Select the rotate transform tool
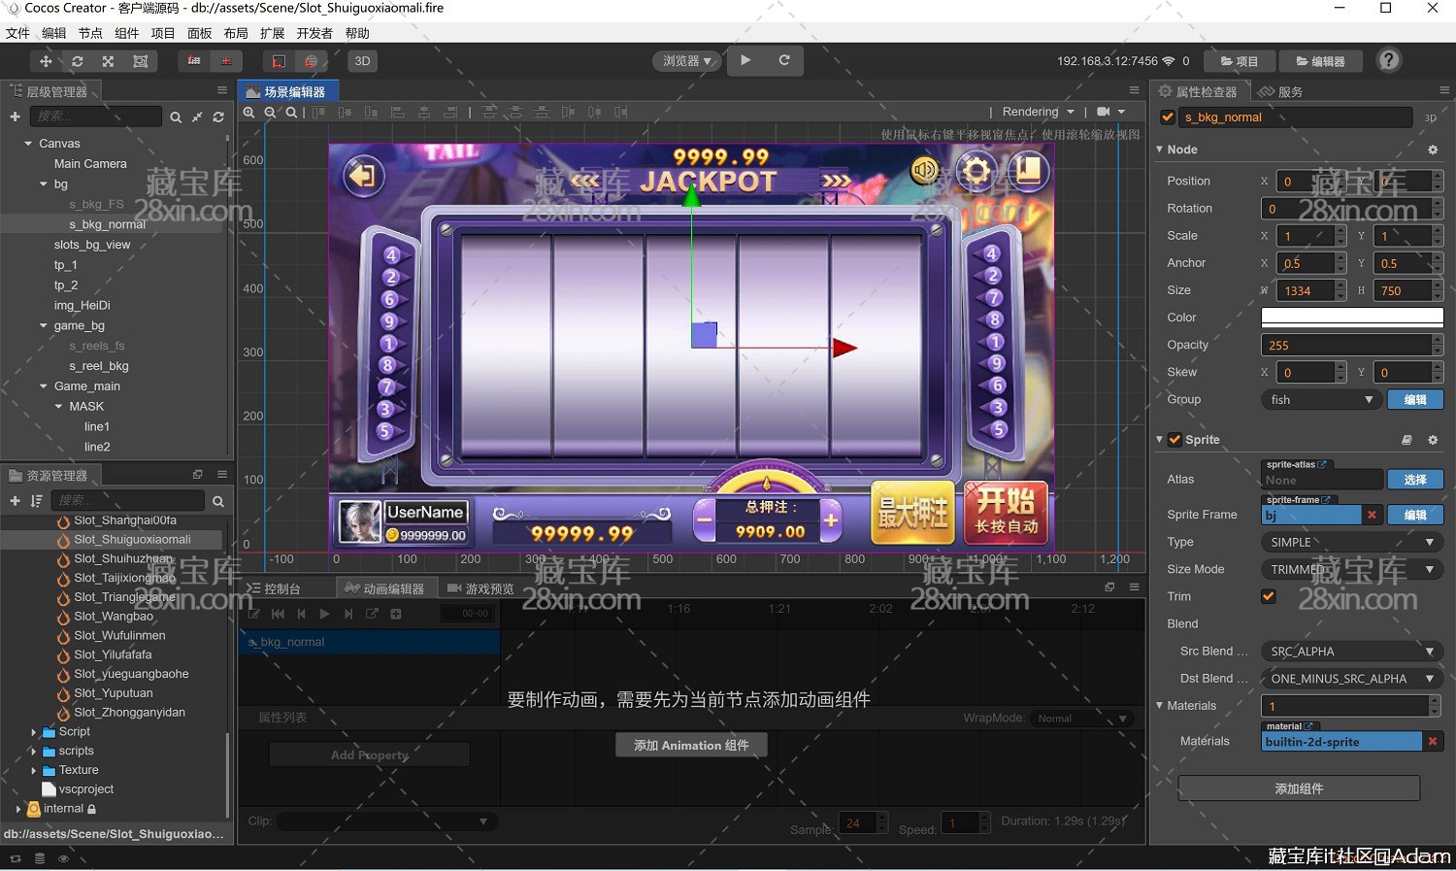Image resolution: width=1456 pixels, height=871 pixels. (78, 61)
